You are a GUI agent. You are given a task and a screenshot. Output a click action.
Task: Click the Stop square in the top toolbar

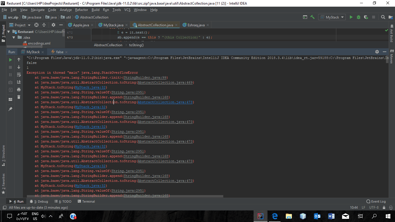tap(374, 17)
